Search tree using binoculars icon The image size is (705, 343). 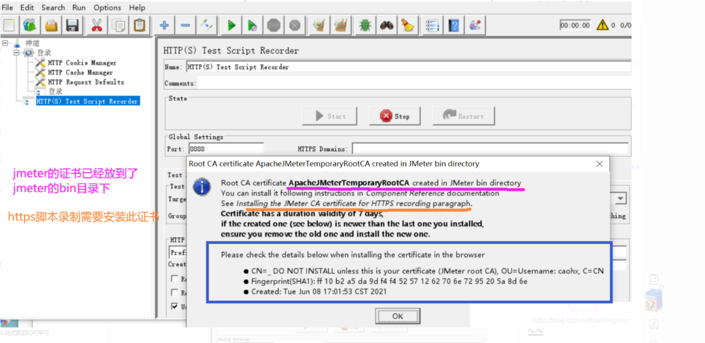pyautogui.click(x=387, y=25)
